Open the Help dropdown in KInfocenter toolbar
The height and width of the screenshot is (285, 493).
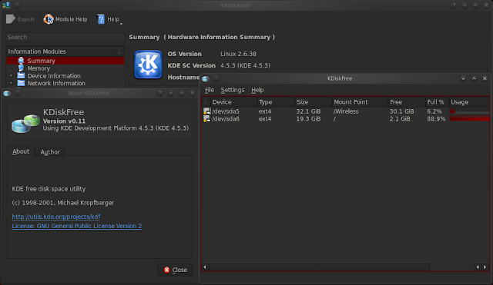click(x=109, y=19)
